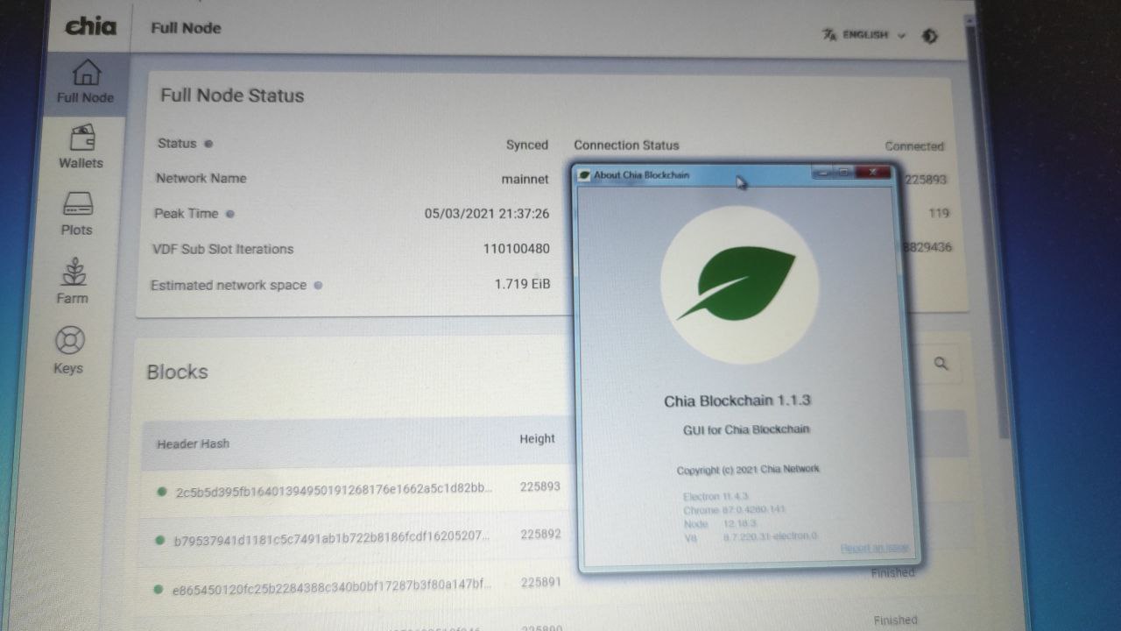Viewport: 1121px width, 631px height.
Task: Maximize the About Chia Blockchain dialog
Action: pos(843,173)
